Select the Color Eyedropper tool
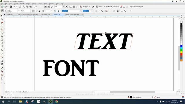This screenshot has width=185, height=104. (x=2, y=68)
